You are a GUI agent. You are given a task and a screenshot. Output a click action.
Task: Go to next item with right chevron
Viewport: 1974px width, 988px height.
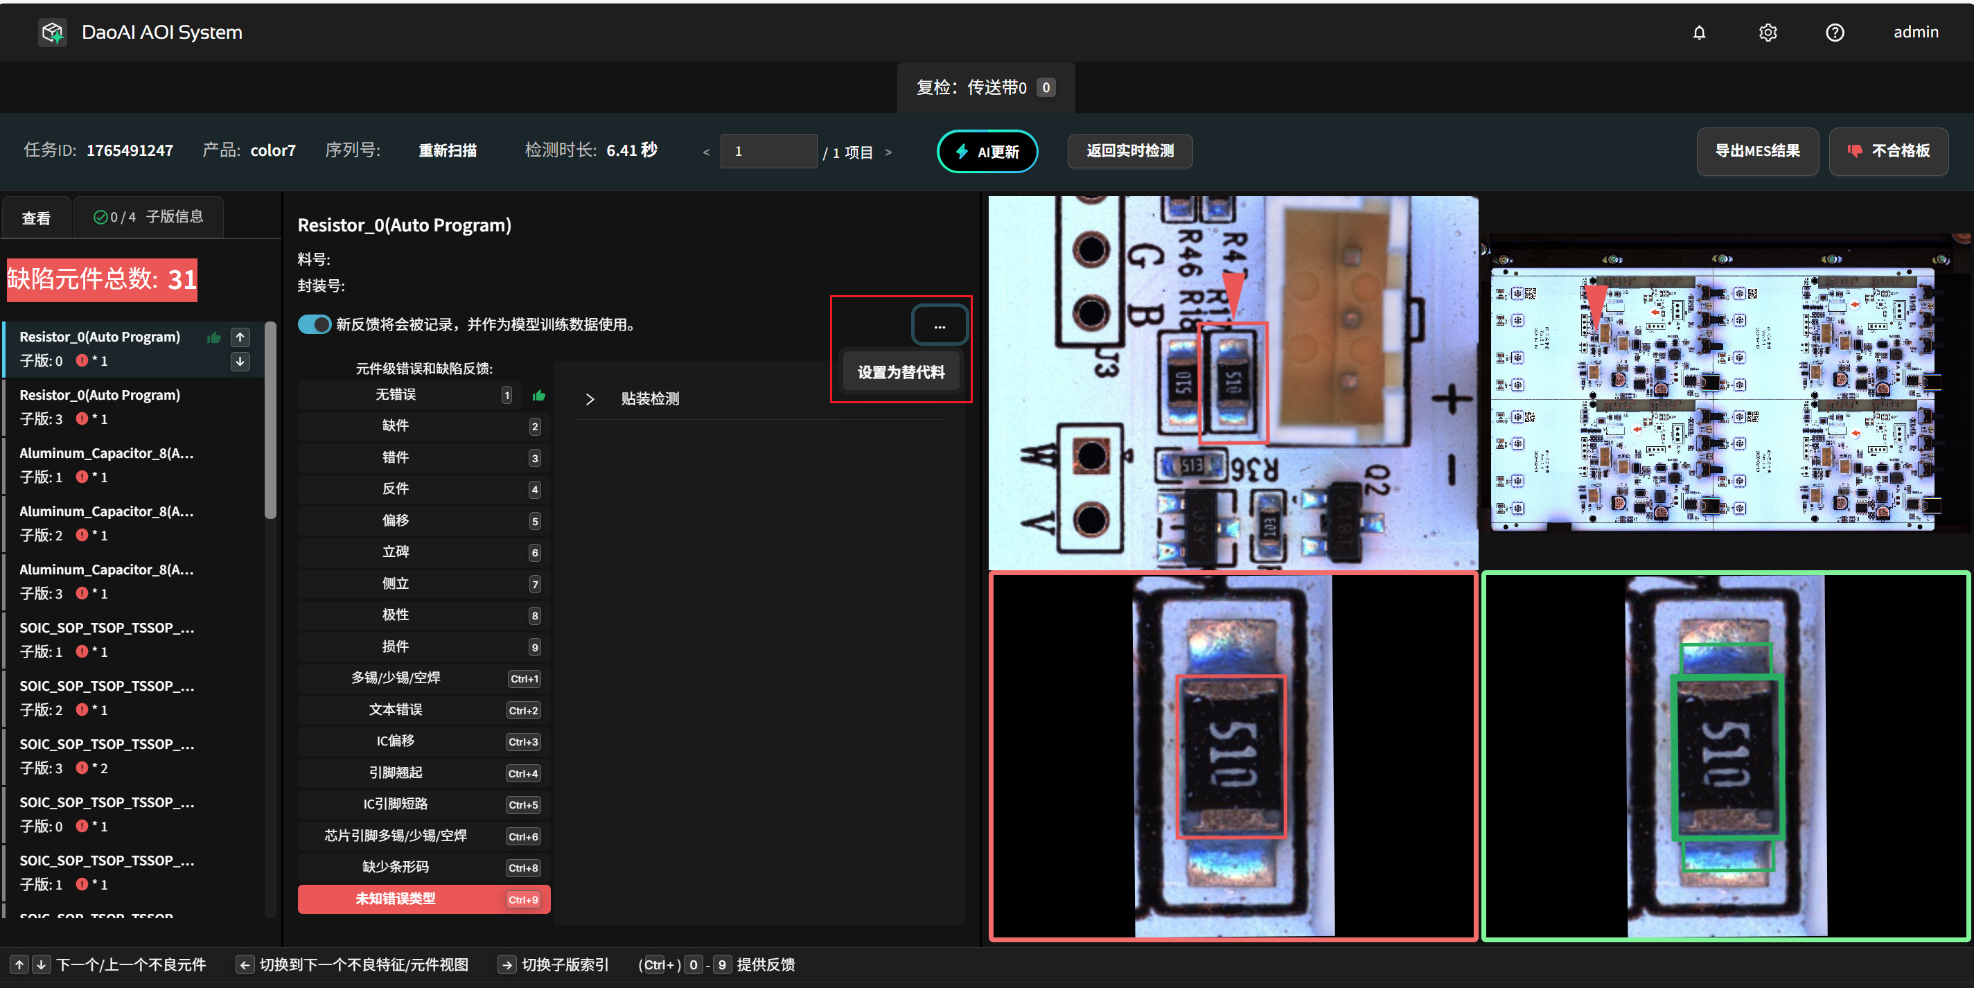pyautogui.click(x=888, y=152)
